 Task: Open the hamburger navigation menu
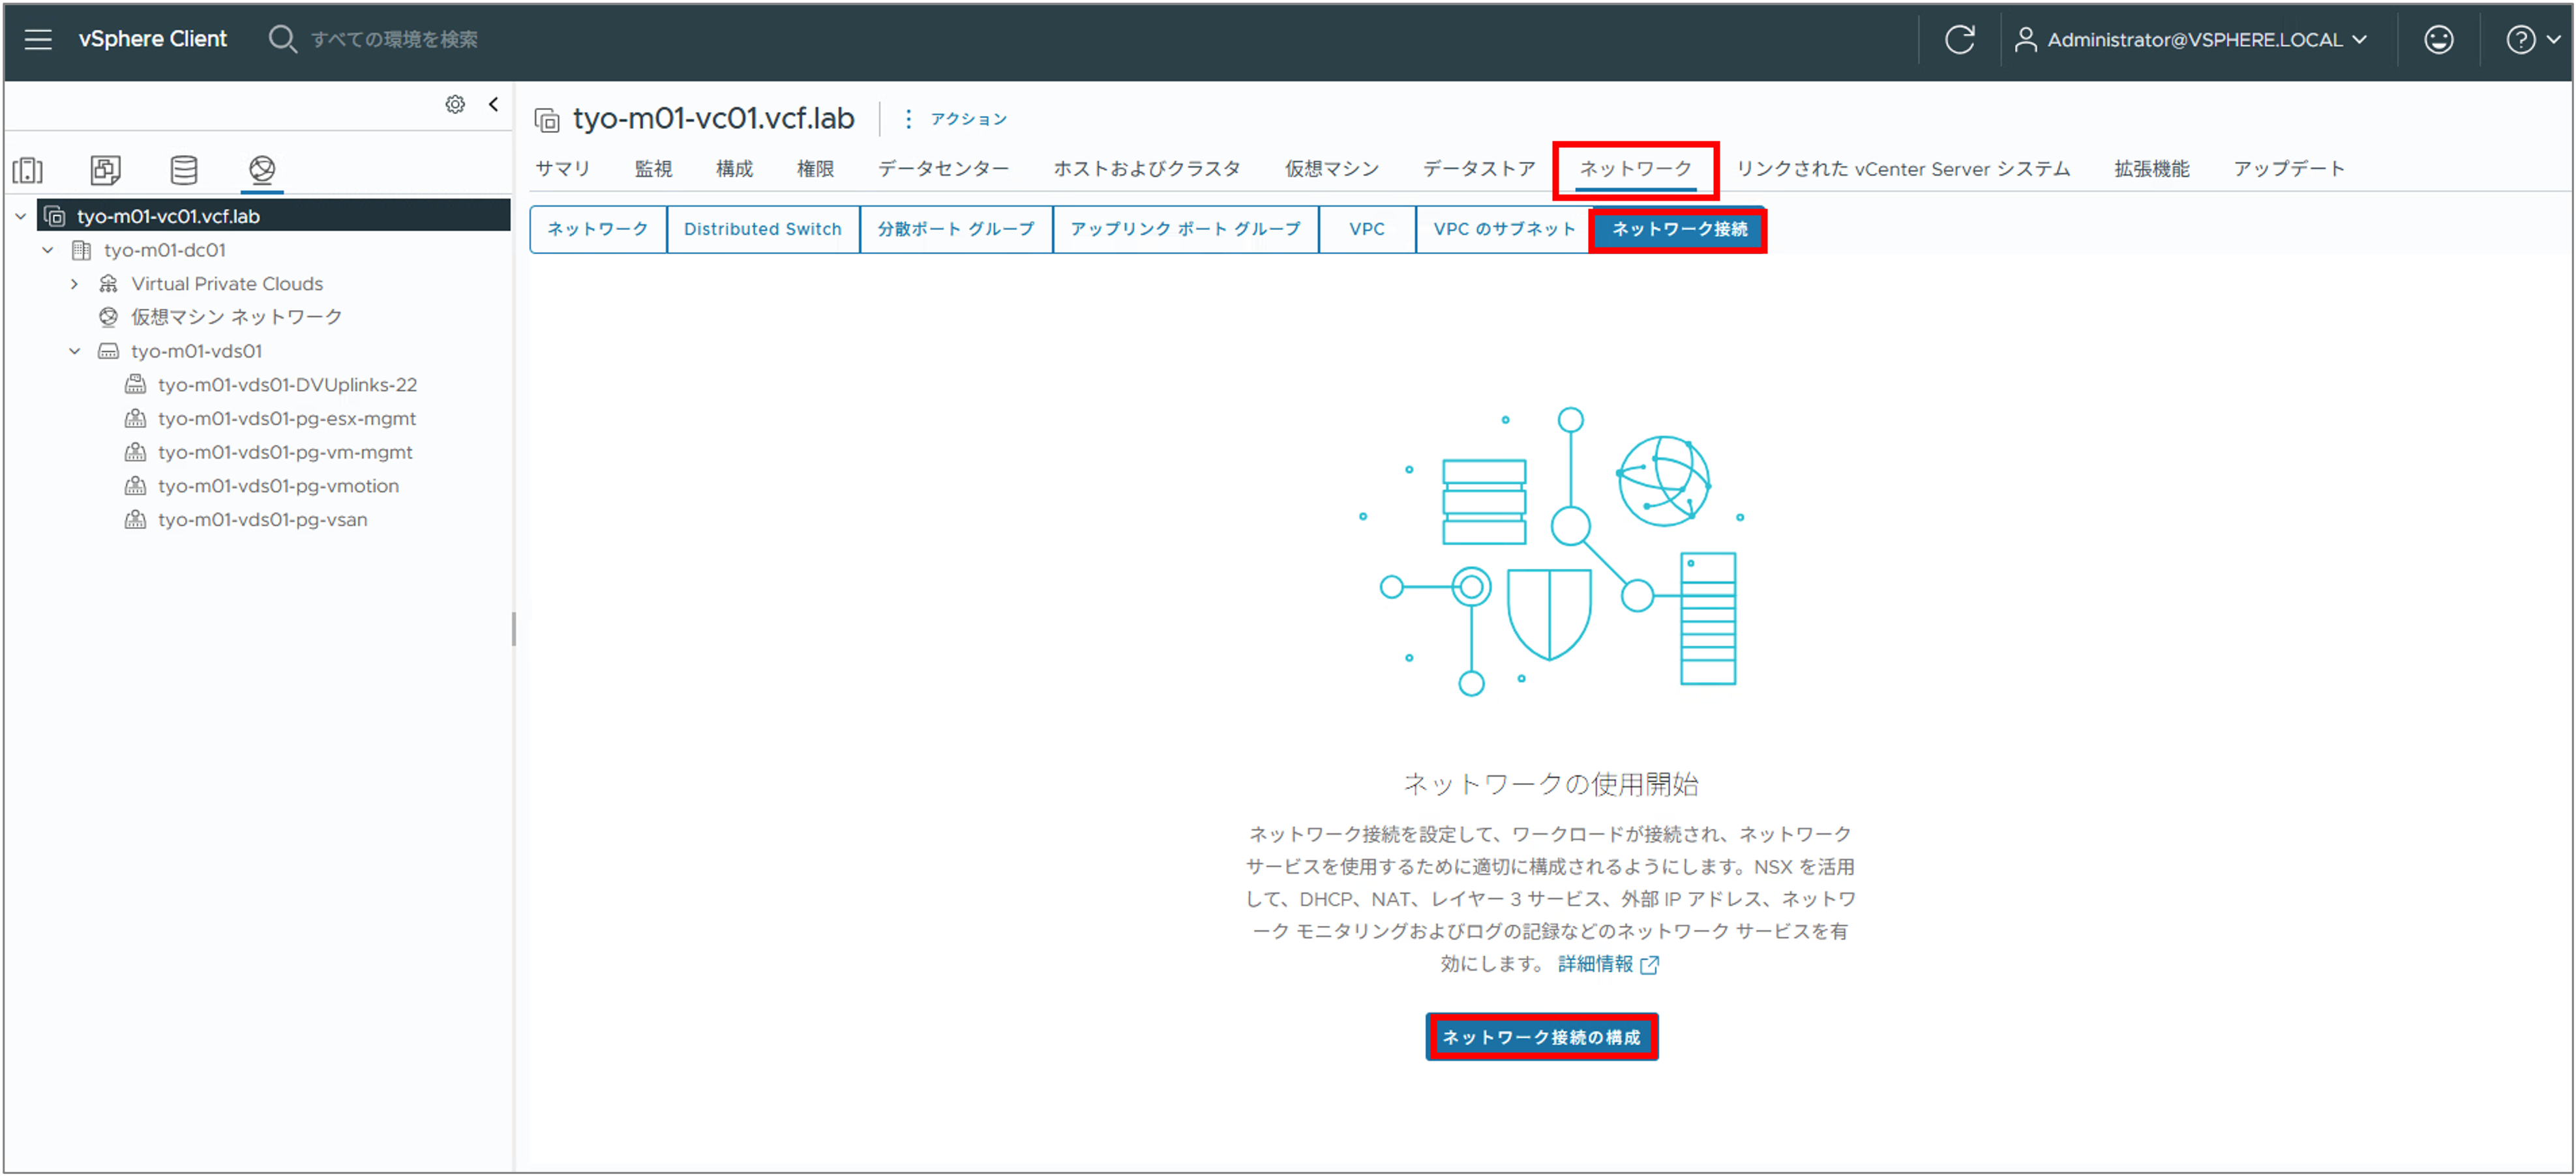(x=37, y=40)
